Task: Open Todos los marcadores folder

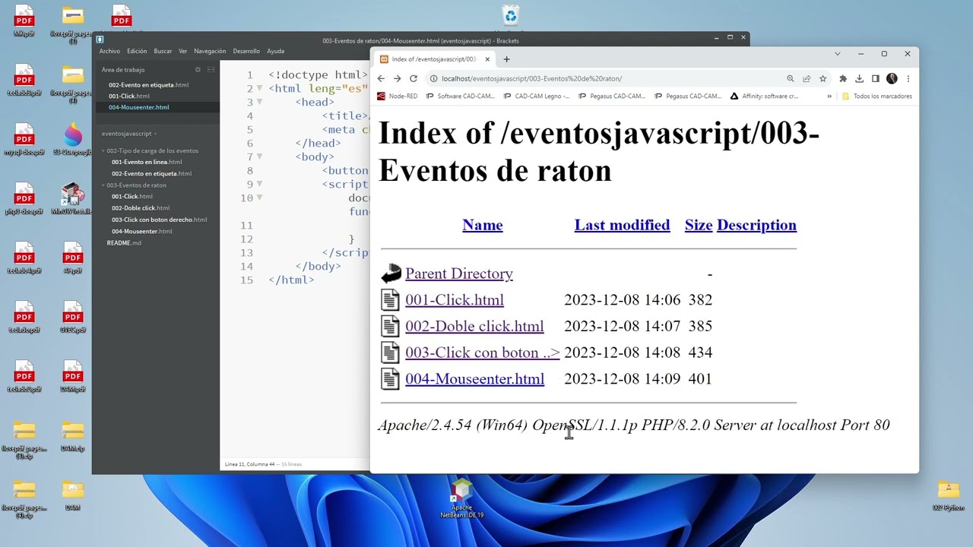Action: (876, 96)
